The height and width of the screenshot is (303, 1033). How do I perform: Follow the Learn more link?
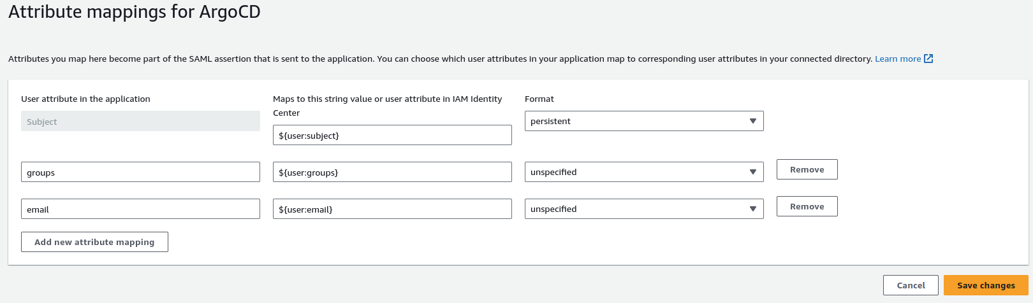point(897,59)
